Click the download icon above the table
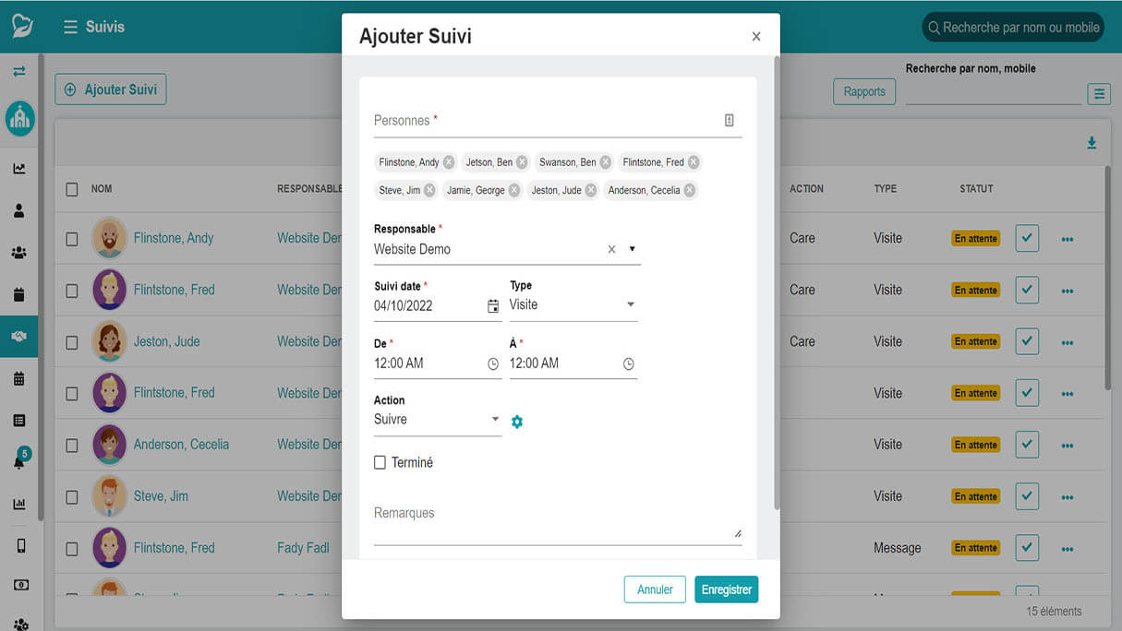Screen dimensions: 1122x631 tap(1092, 143)
